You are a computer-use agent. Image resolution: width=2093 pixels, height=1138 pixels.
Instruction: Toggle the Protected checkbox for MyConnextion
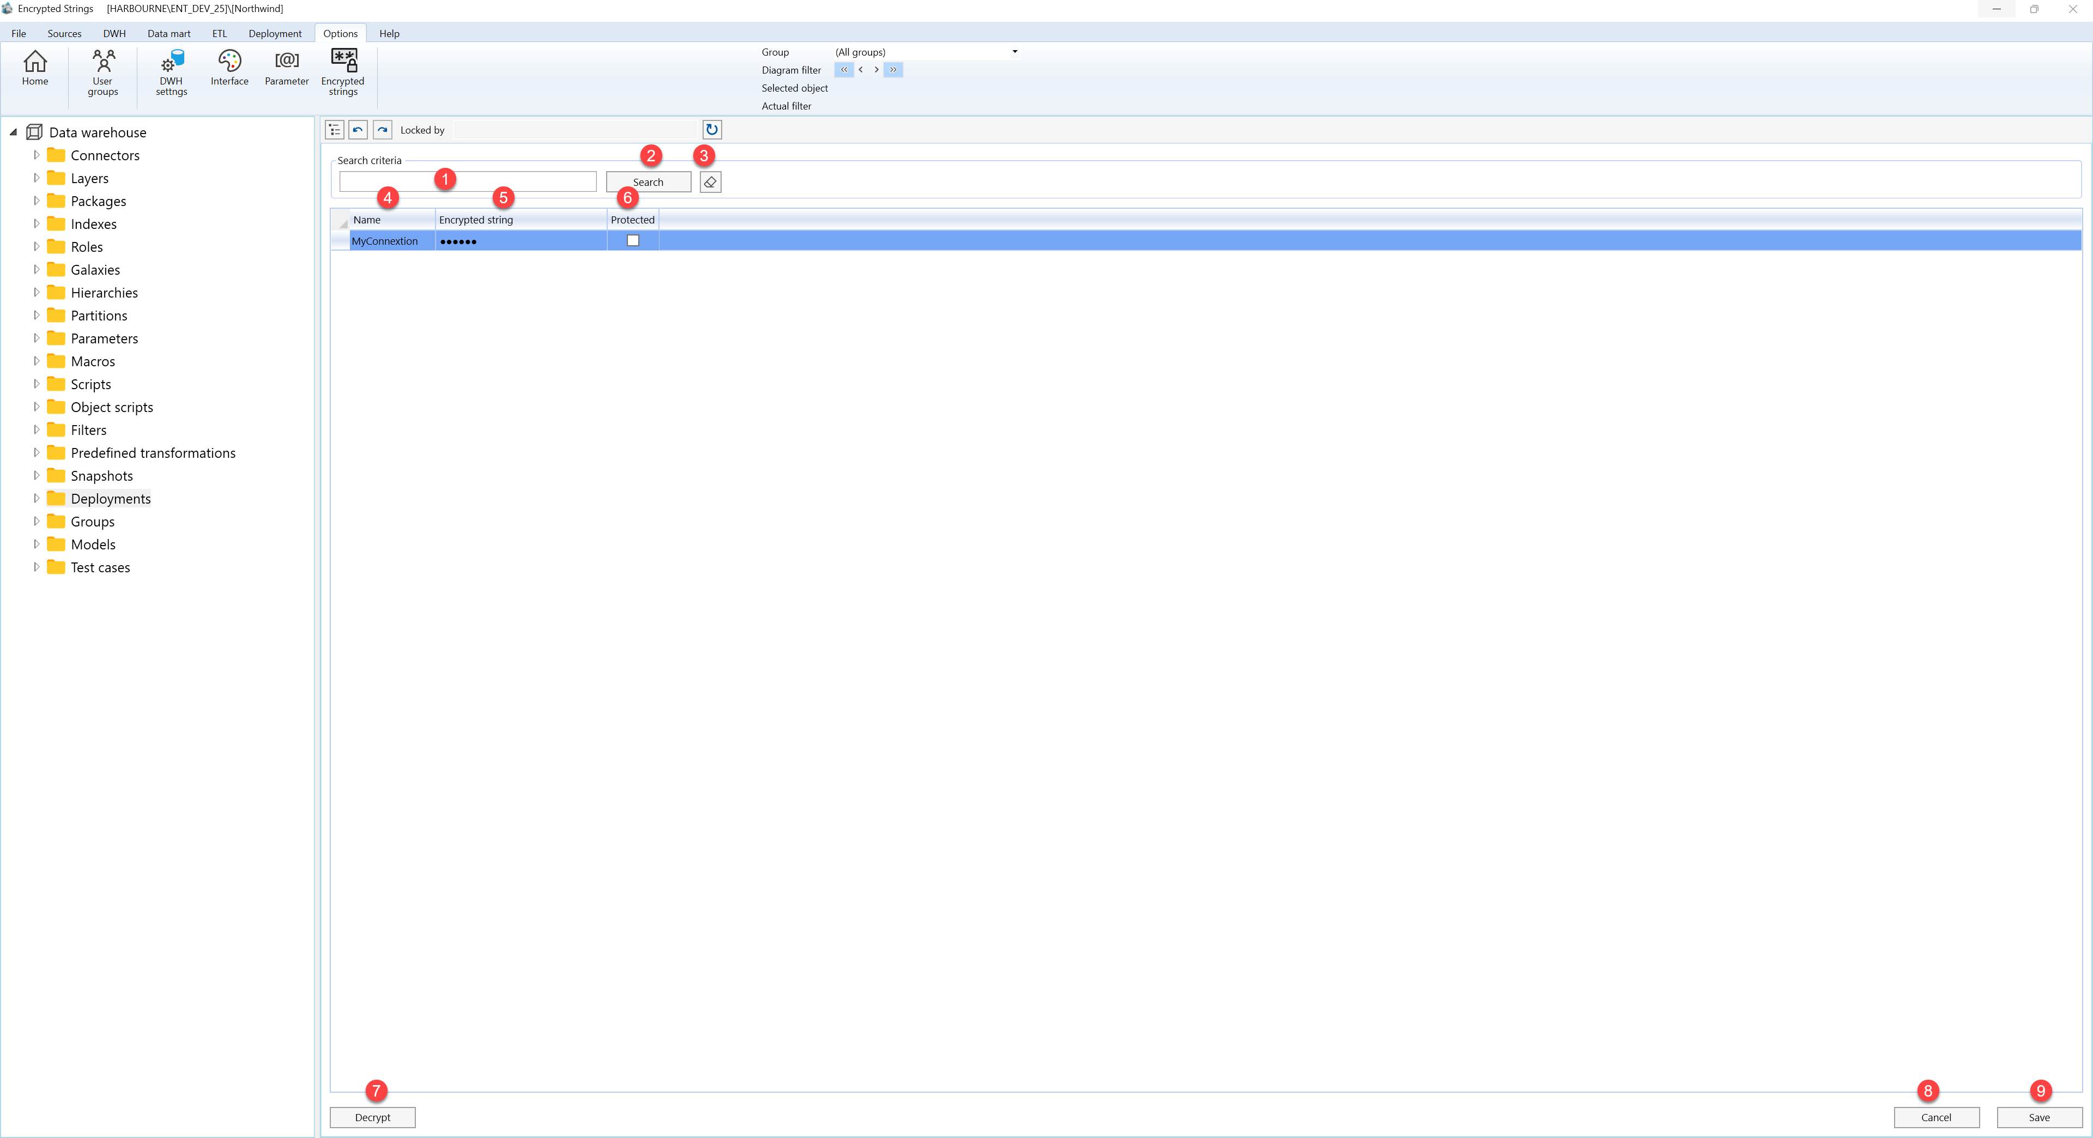pyautogui.click(x=633, y=240)
